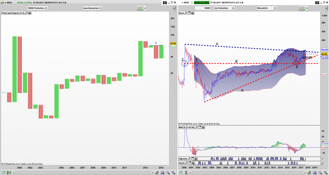Click the 13,574 price label on right axis

click(x=325, y=75)
